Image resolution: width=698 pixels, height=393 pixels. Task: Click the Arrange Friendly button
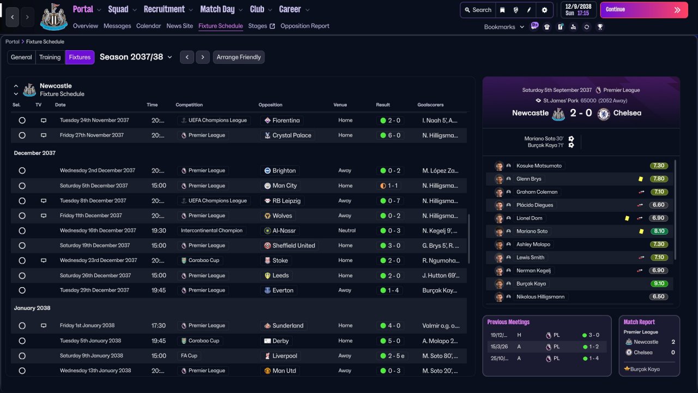click(239, 57)
